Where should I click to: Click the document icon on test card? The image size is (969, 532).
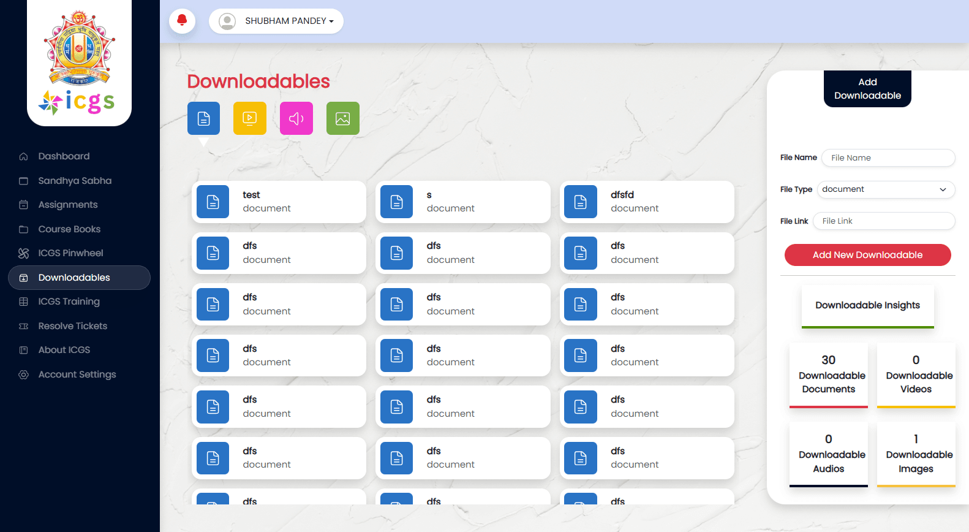tap(213, 202)
